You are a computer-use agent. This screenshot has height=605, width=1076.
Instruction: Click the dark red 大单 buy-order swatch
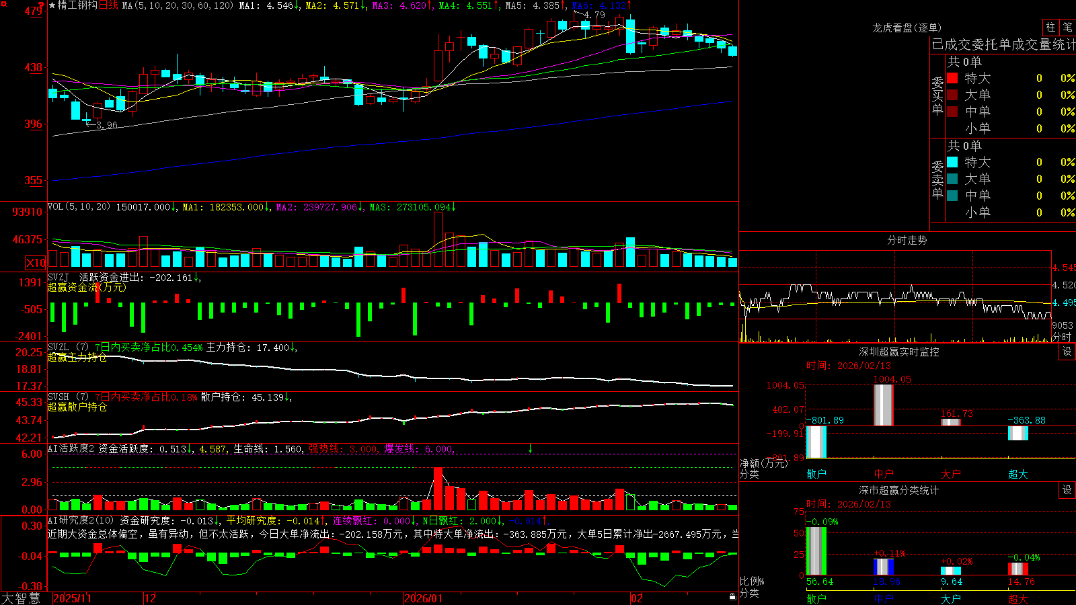pyautogui.click(x=952, y=95)
